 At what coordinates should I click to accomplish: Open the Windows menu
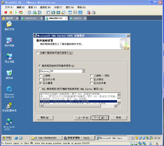coord(70,7)
